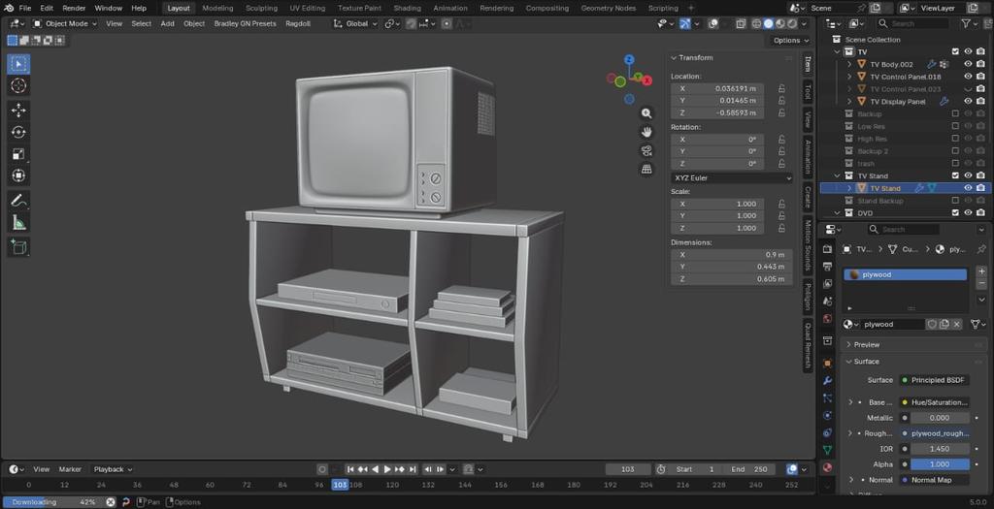Open the Ragdoll menu in header
This screenshot has width=994, height=509.
point(298,23)
